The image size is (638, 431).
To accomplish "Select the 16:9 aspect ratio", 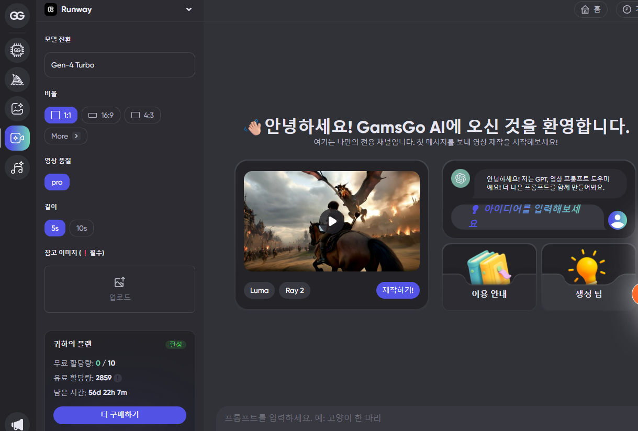I will pyautogui.click(x=101, y=115).
